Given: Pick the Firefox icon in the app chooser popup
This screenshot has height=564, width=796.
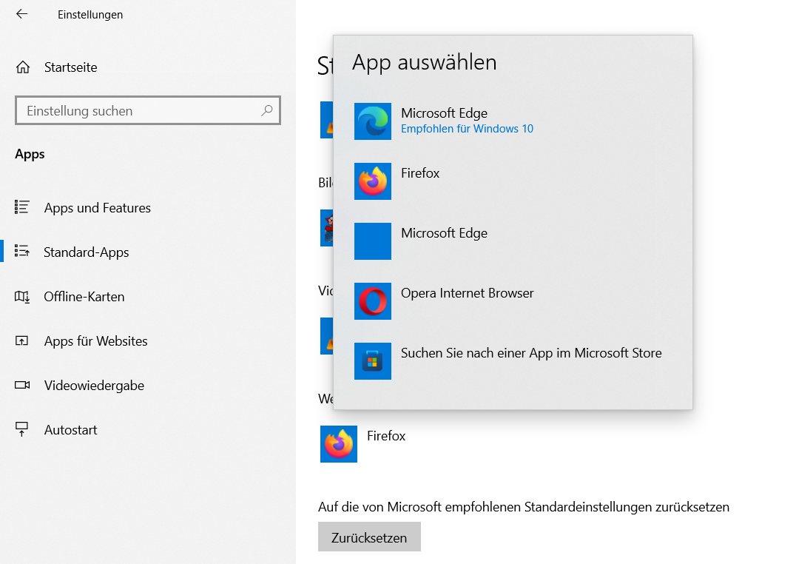Looking at the screenshot, I should pyautogui.click(x=373, y=181).
